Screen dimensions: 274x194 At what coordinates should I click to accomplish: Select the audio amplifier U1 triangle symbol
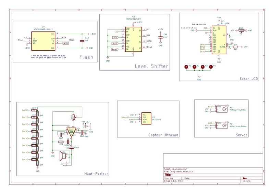tap(71, 132)
